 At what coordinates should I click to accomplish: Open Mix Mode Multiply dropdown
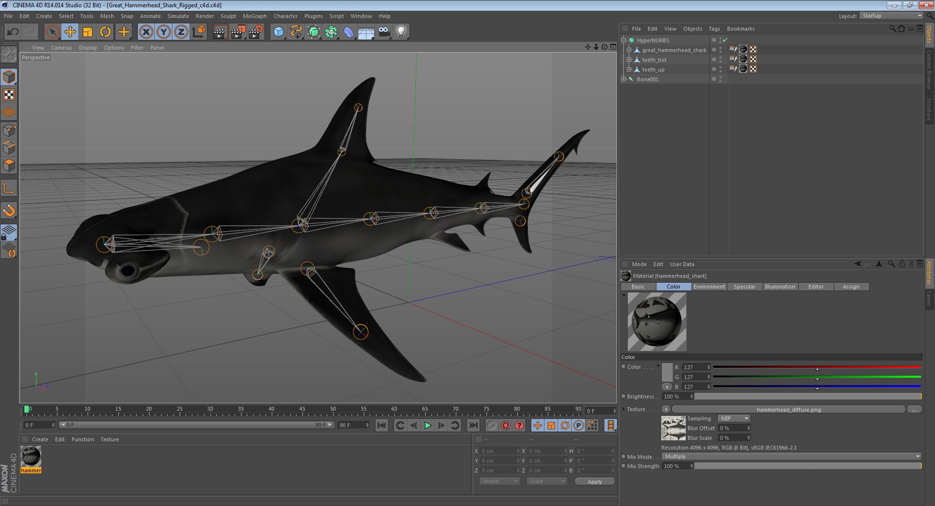[792, 456]
